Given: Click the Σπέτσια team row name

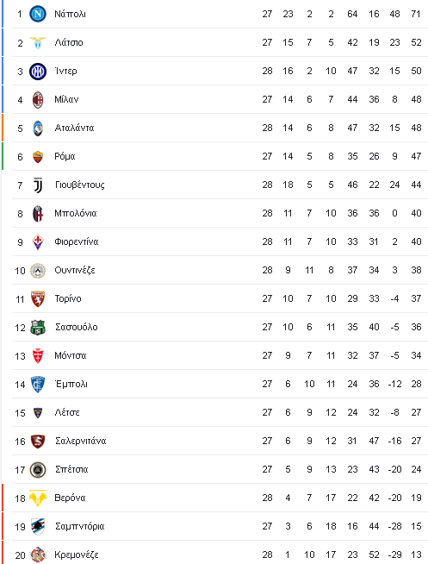Looking at the screenshot, I should [x=71, y=469].
